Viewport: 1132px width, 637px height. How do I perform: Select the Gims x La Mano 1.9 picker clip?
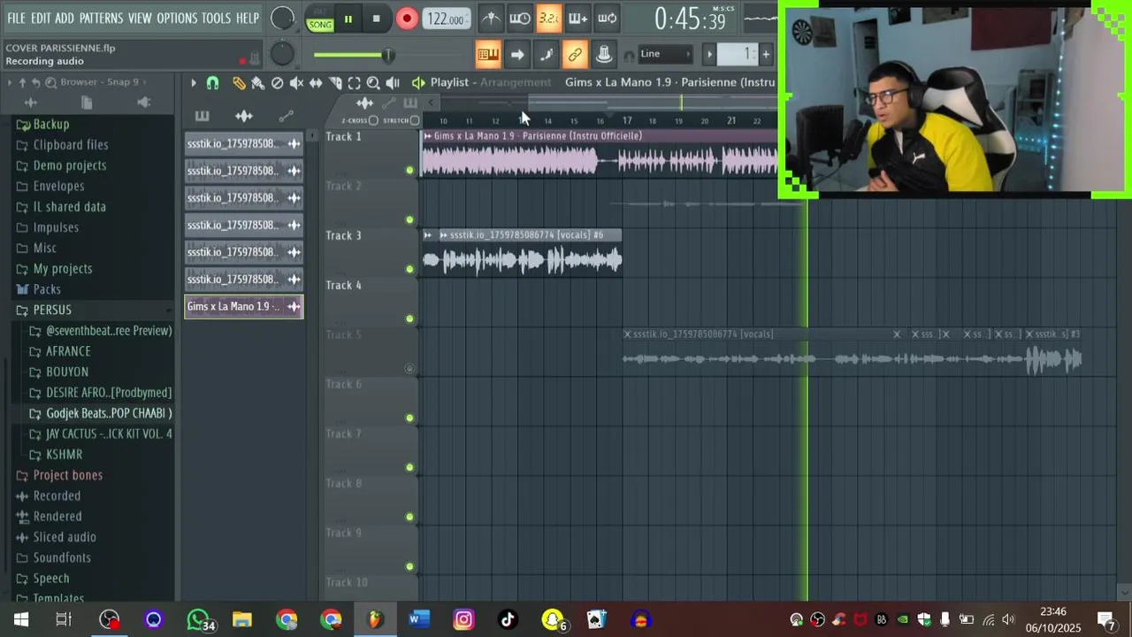(x=243, y=307)
